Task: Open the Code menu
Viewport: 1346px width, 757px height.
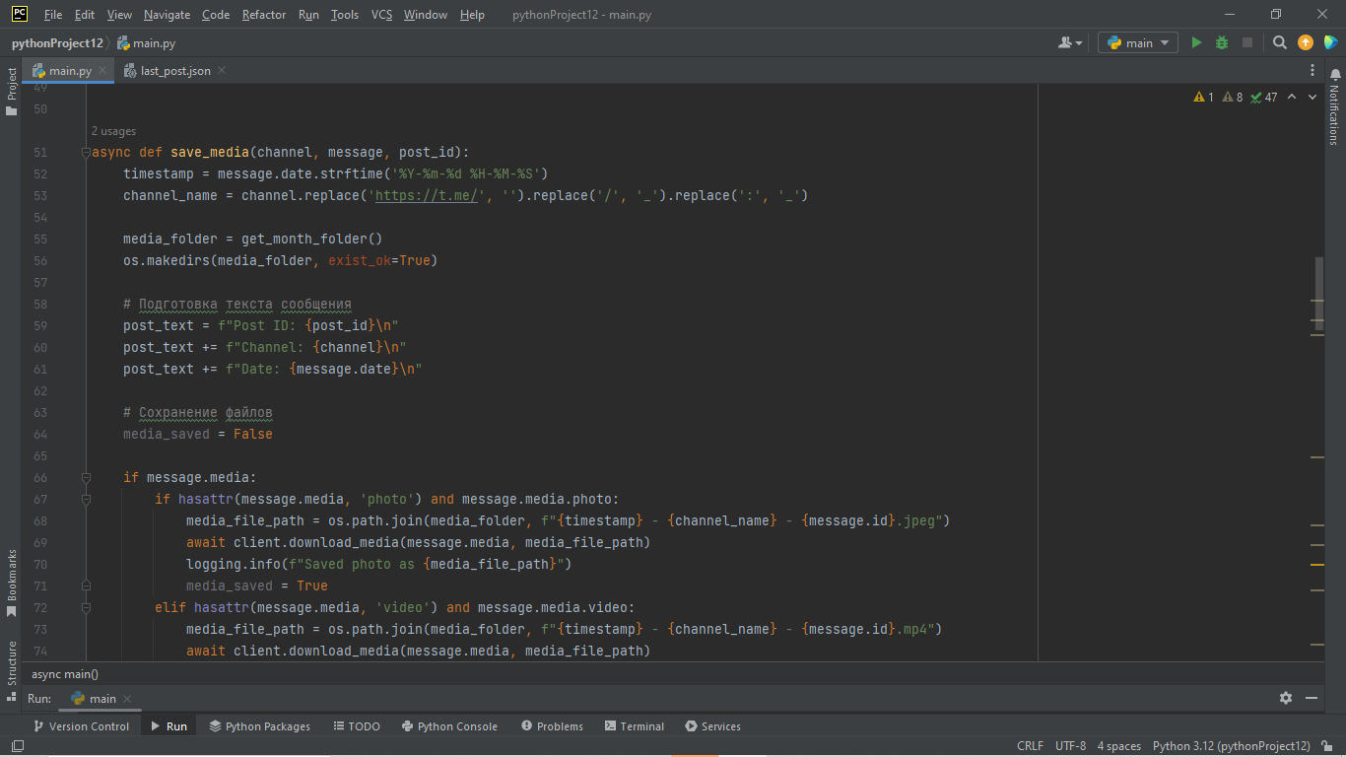Action: 216,15
